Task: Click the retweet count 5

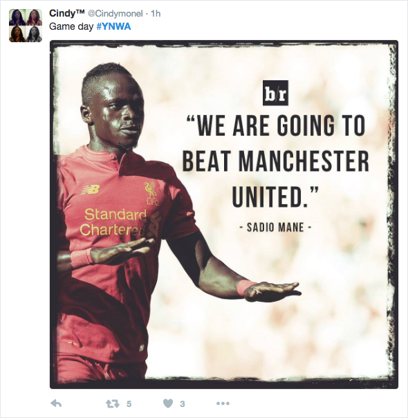Action: 129,404
